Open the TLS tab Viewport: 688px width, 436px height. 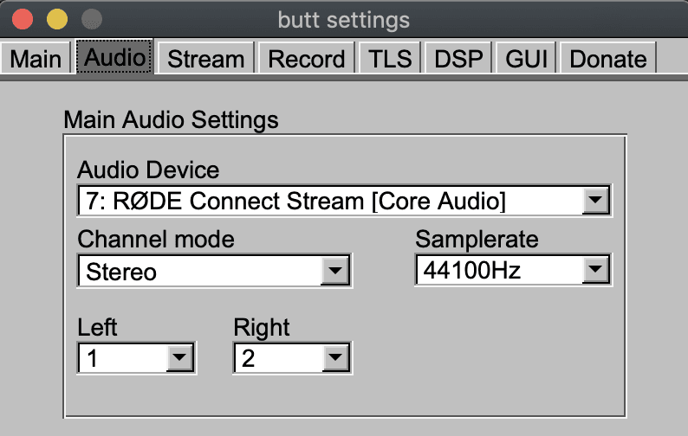(x=391, y=59)
